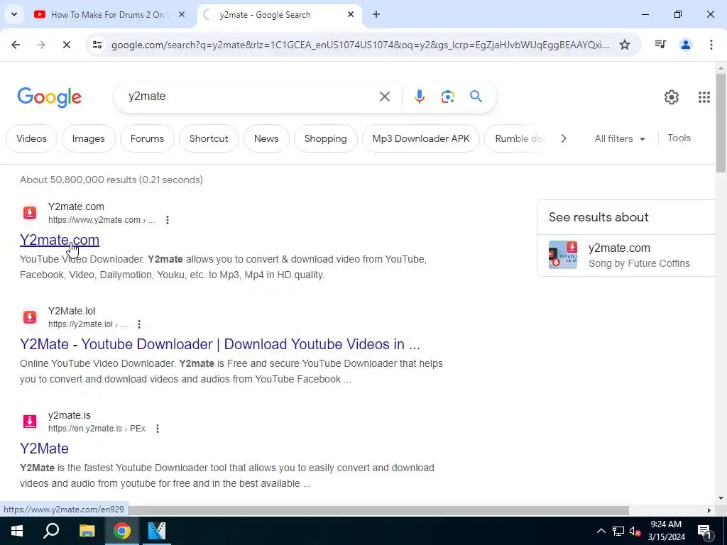Stop loading the page
This screenshot has height=545, width=727.
pyautogui.click(x=66, y=45)
